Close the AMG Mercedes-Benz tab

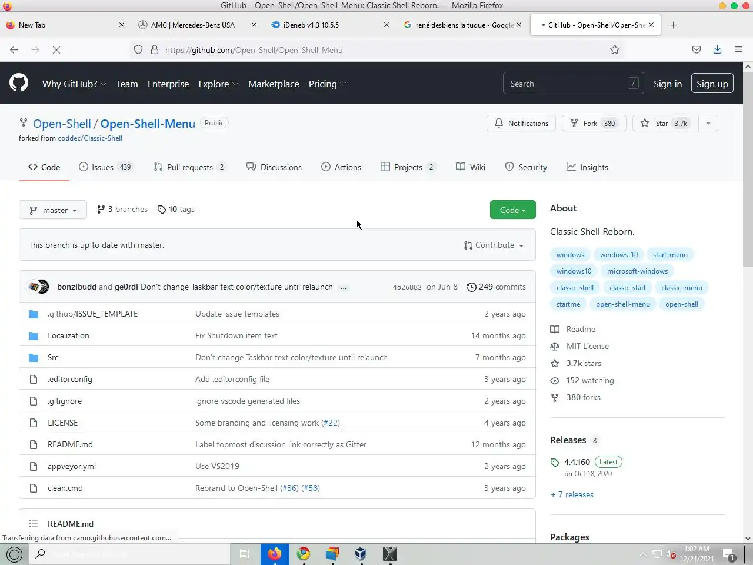(x=254, y=25)
